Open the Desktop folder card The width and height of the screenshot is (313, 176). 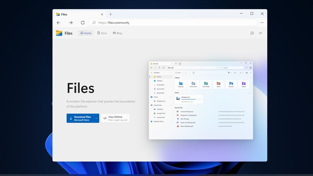181,84
